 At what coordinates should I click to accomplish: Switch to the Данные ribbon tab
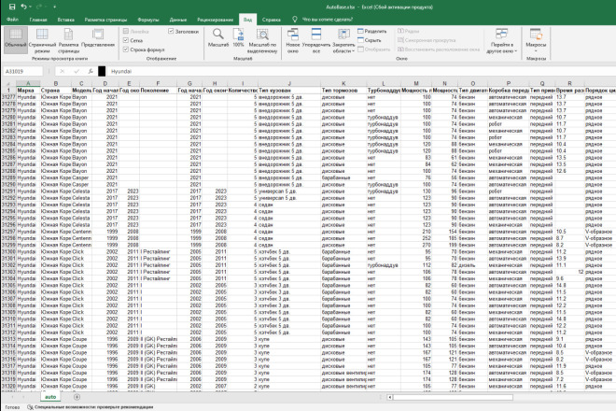[x=178, y=20]
